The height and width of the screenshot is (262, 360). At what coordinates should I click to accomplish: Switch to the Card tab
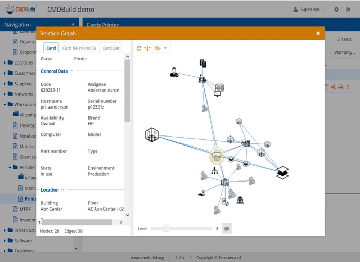tap(51, 48)
